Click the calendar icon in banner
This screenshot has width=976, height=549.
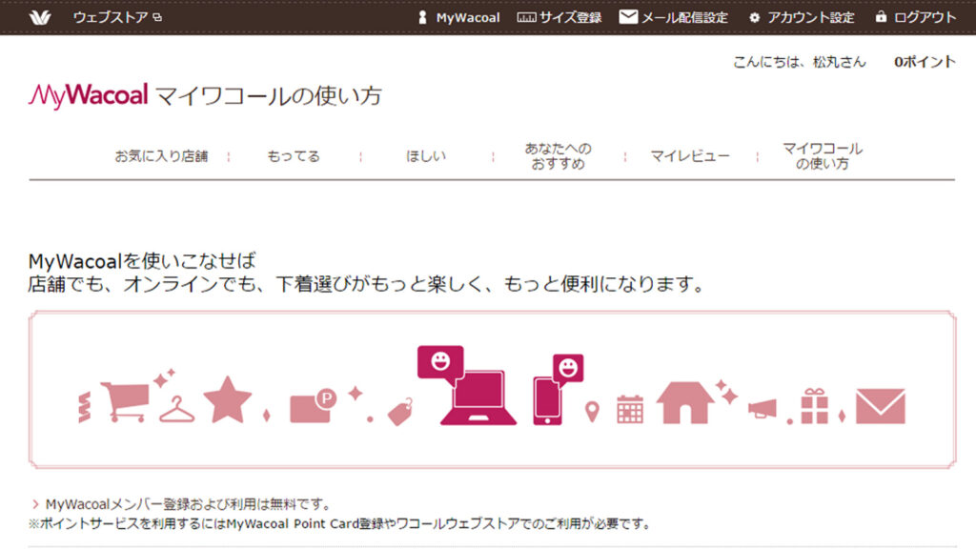click(x=629, y=410)
